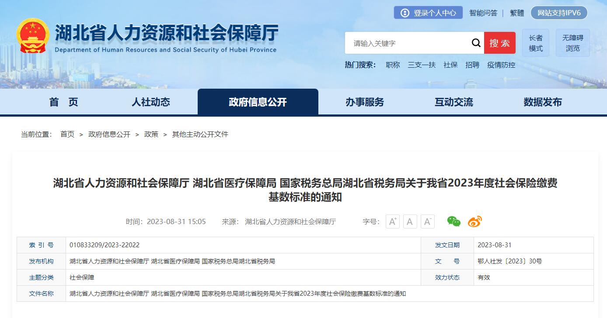The image size is (607, 318).
Task: Toggle 长者模式 elderly mode
Action: click(536, 43)
